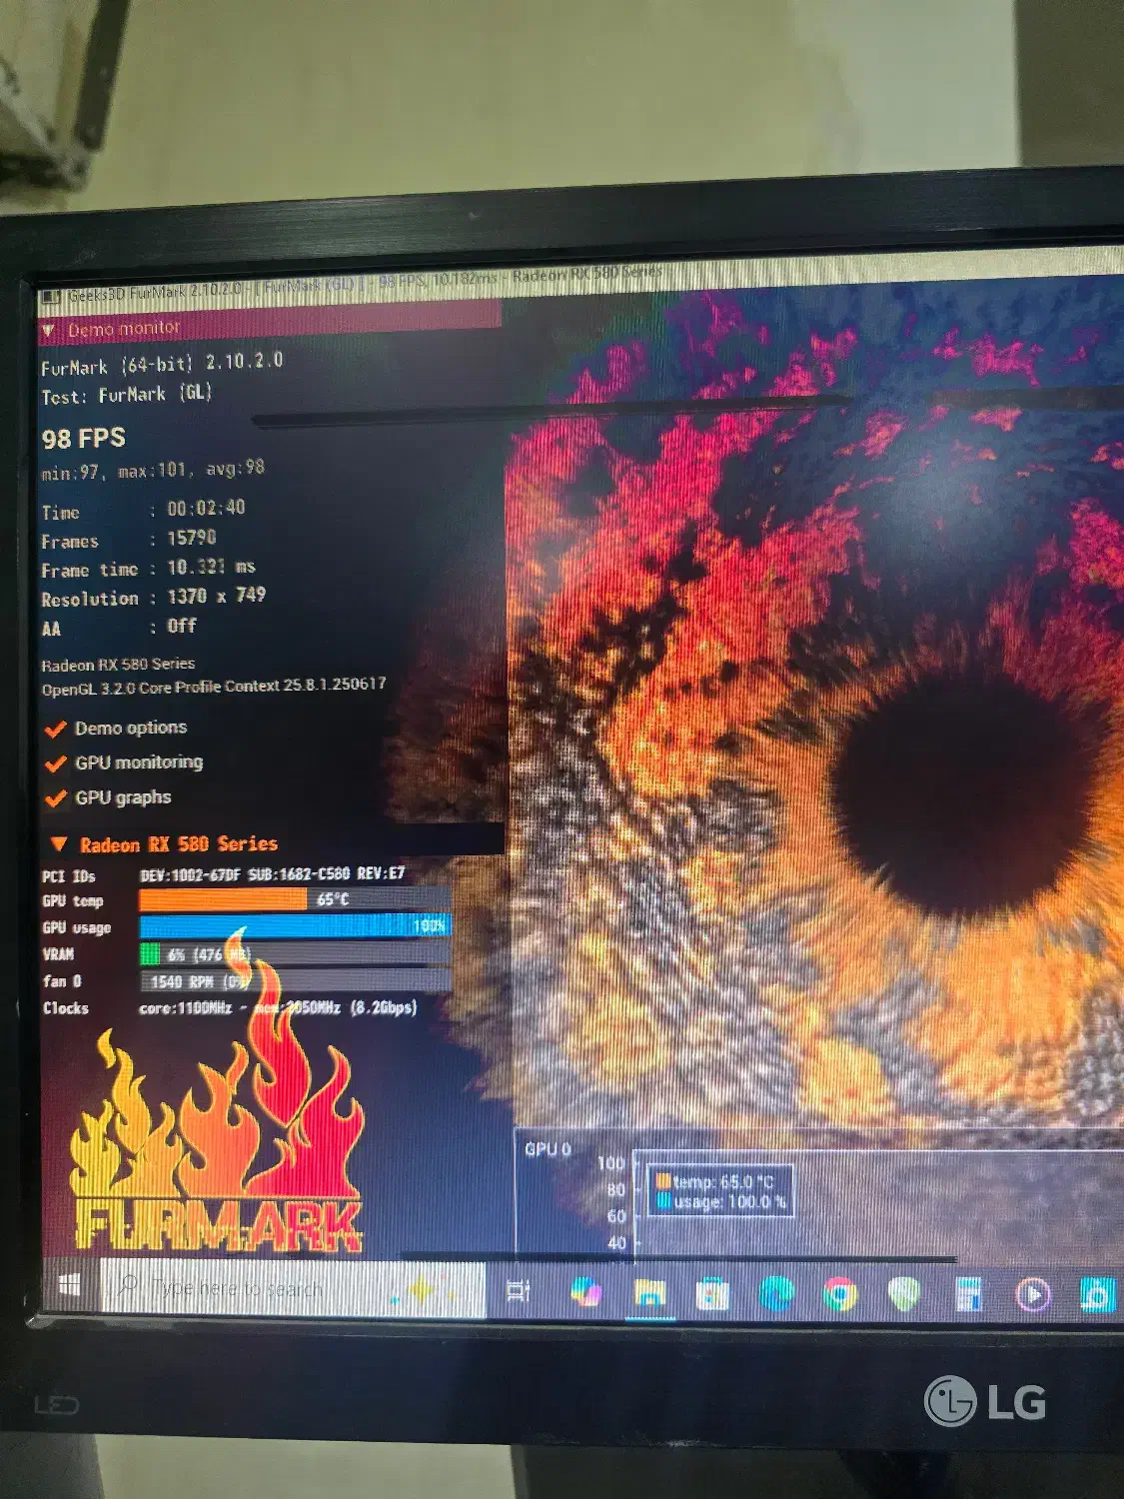Collapse the Radeon RX 580 Series section
The width and height of the screenshot is (1124, 1499).
point(60,843)
